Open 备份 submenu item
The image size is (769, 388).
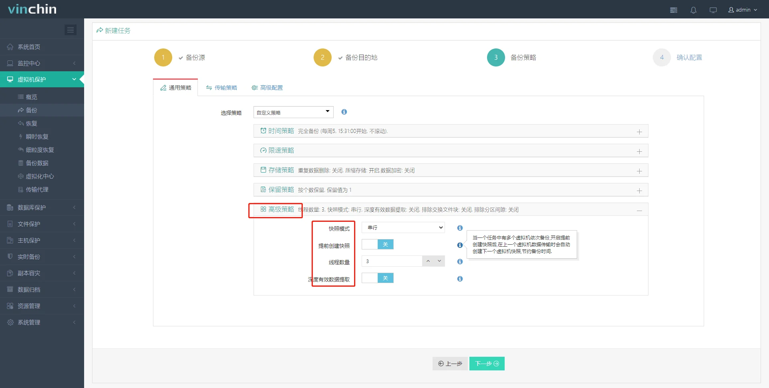coord(42,110)
